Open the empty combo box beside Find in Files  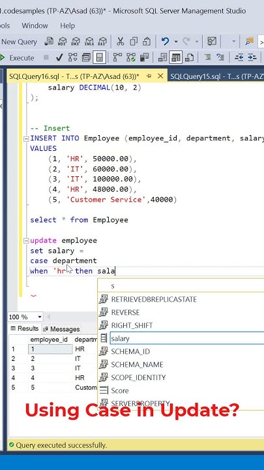click(234, 41)
